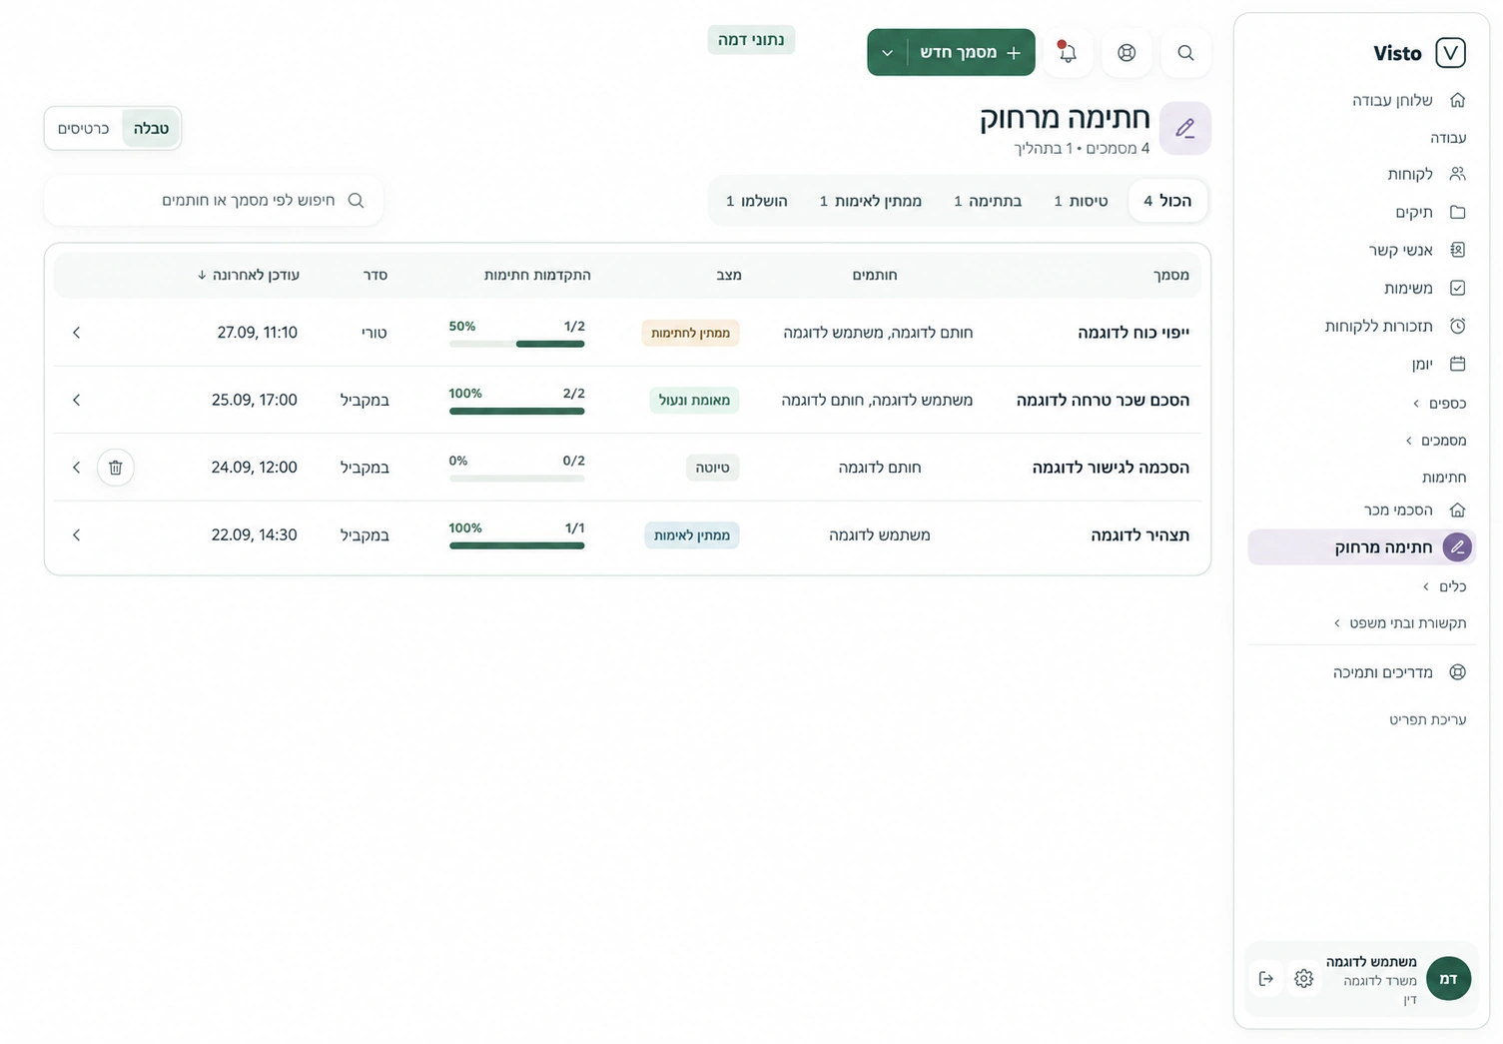
Task: Click the נתוני דמה badge
Action: (751, 40)
